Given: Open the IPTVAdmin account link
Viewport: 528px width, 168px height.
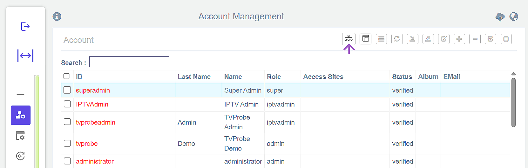Looking at the screenshot, I should pyautogui.click(x=92, y=104).
